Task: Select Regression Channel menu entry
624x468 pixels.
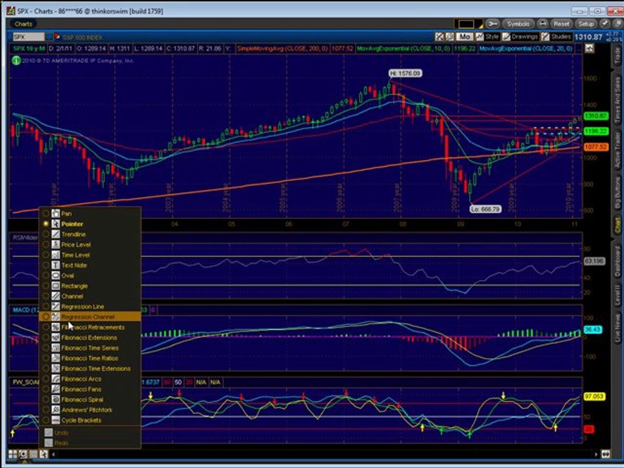Action: [x=90, y=317]
